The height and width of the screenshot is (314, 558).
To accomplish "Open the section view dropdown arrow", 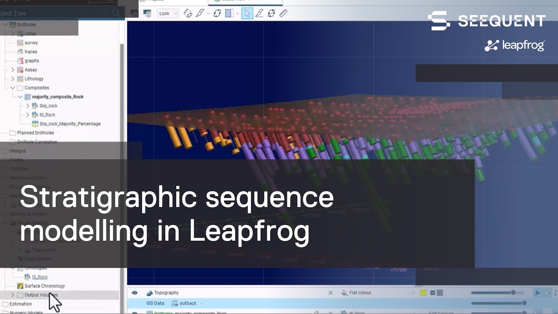I will click(238, 14).
